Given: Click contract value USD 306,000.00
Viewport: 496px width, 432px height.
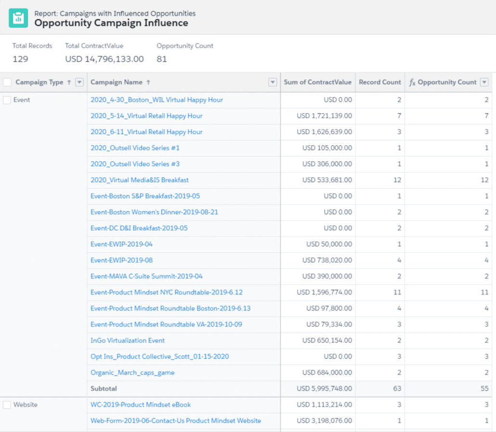Looking at the screenshot, I should [327, 164].
